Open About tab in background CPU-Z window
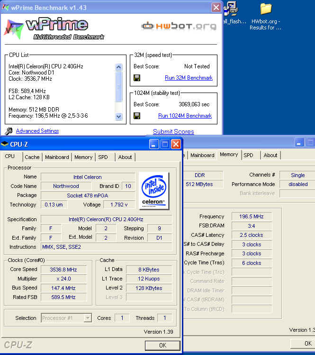Viewport: 315px width, 355px height. 270,155
